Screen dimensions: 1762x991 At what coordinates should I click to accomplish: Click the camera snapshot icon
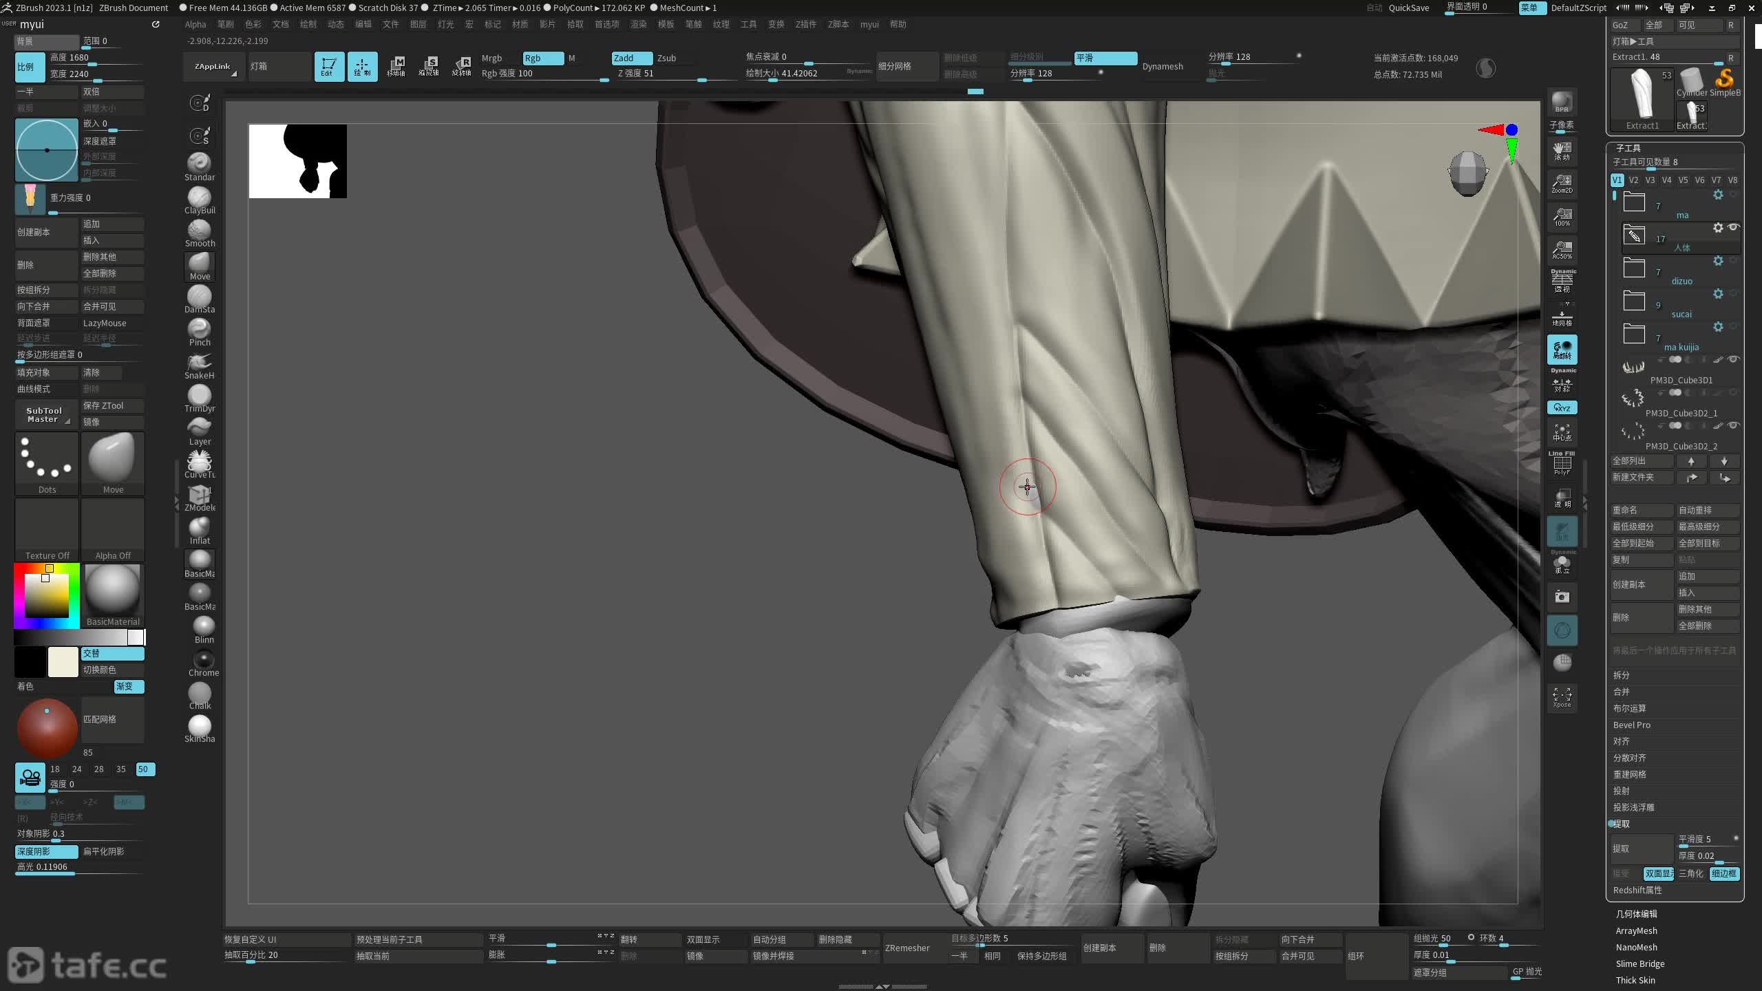click(1562, 597)
